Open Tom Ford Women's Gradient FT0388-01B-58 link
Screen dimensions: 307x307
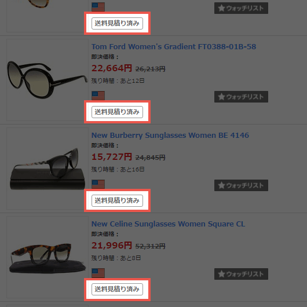(174, 46)
